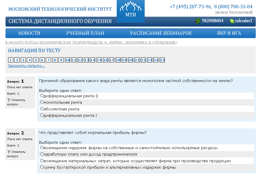261x177 pixels.
Task: Click "Вопрос 2" label
Action: point(16,133)
